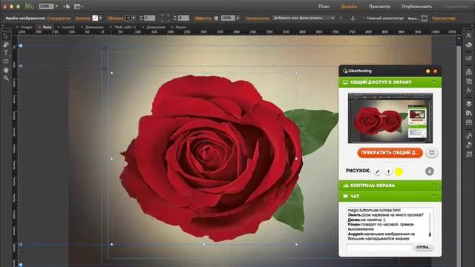The image size is (475, 267).
Task: Click Прекратить общий доступ button
Action: pos(390,153)
